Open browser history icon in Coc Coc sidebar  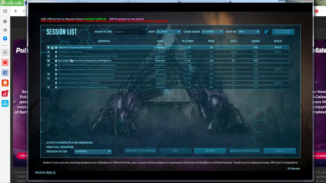5,30
